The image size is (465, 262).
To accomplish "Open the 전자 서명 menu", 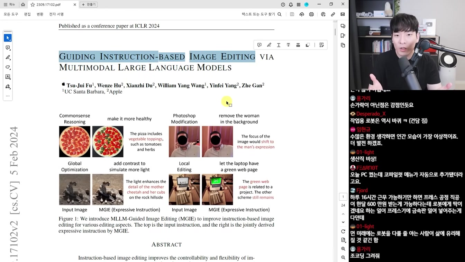I will click(56, 14).
